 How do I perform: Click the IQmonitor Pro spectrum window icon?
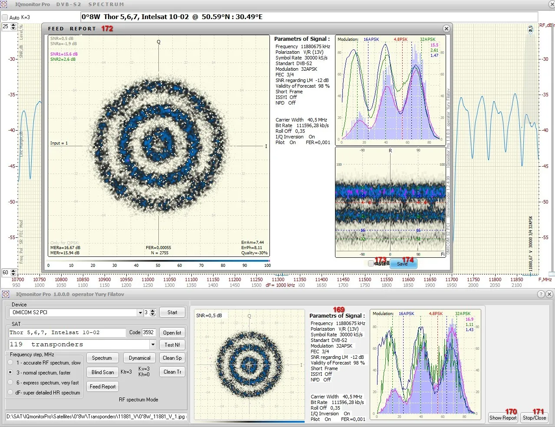coord(4,4)
